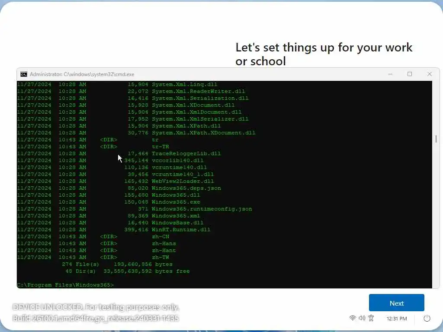Click Windows365.dll entry
Image resolution: width=443 pixels, height=332 pixels.
(x=176, y=195)
